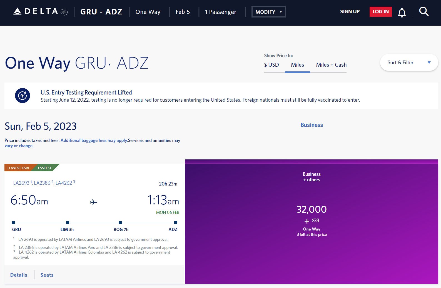Image resolution: width=441 pixels, height=288 pixels.
Task: Click the red LOG IN button
Action: pyautogui.click(x=380, y=12)
